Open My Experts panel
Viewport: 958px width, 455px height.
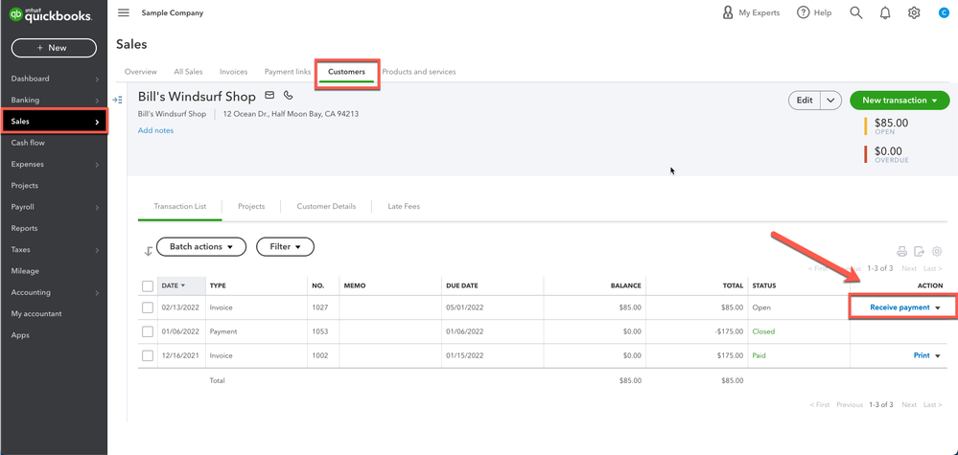click(x=751, y=12)
